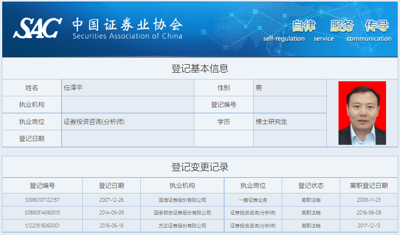
Task: Select registration date 2016-06-19
Action: 112,226
